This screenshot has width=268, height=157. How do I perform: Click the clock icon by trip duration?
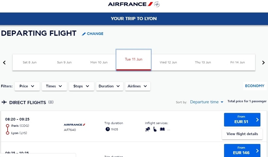point(108,129)
